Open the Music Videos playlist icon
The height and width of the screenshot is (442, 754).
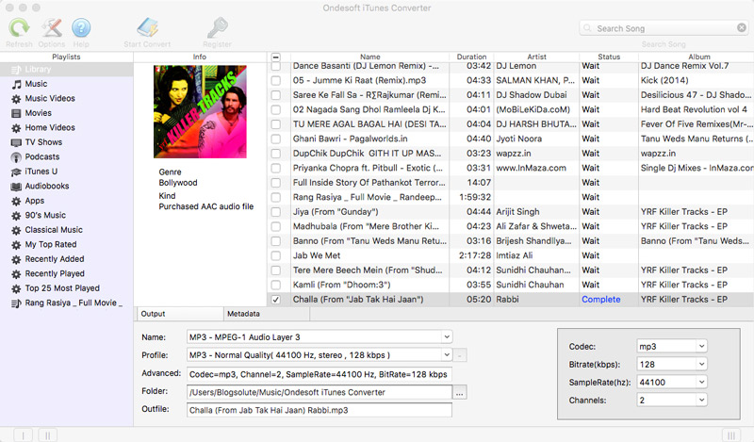[16, 99]
